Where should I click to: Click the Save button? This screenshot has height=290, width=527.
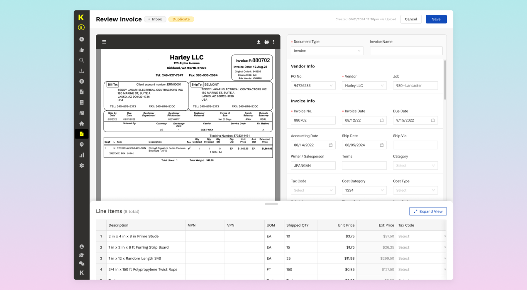[x=436, y=19]
